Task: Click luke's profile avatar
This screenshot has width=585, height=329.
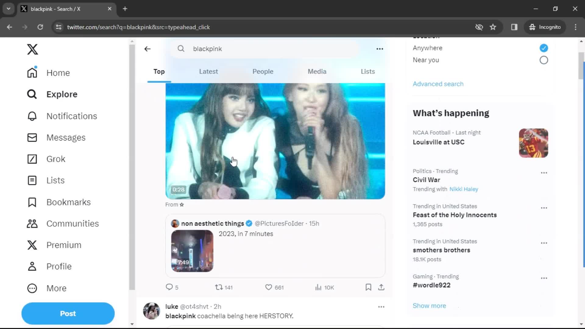Action: (151, 311)
